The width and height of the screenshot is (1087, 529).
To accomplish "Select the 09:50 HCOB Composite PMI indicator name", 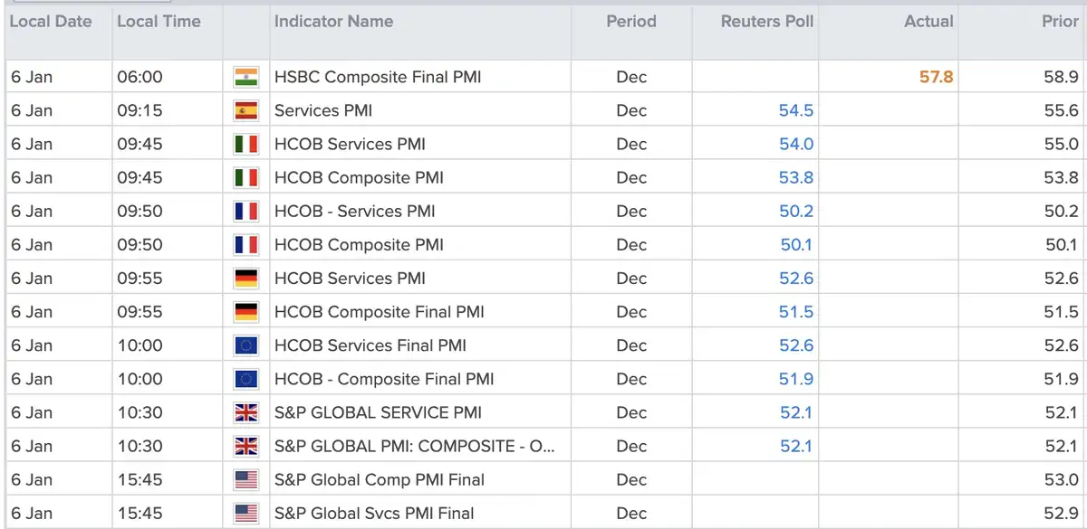I will pyautogui.click(x=359, y=244).
